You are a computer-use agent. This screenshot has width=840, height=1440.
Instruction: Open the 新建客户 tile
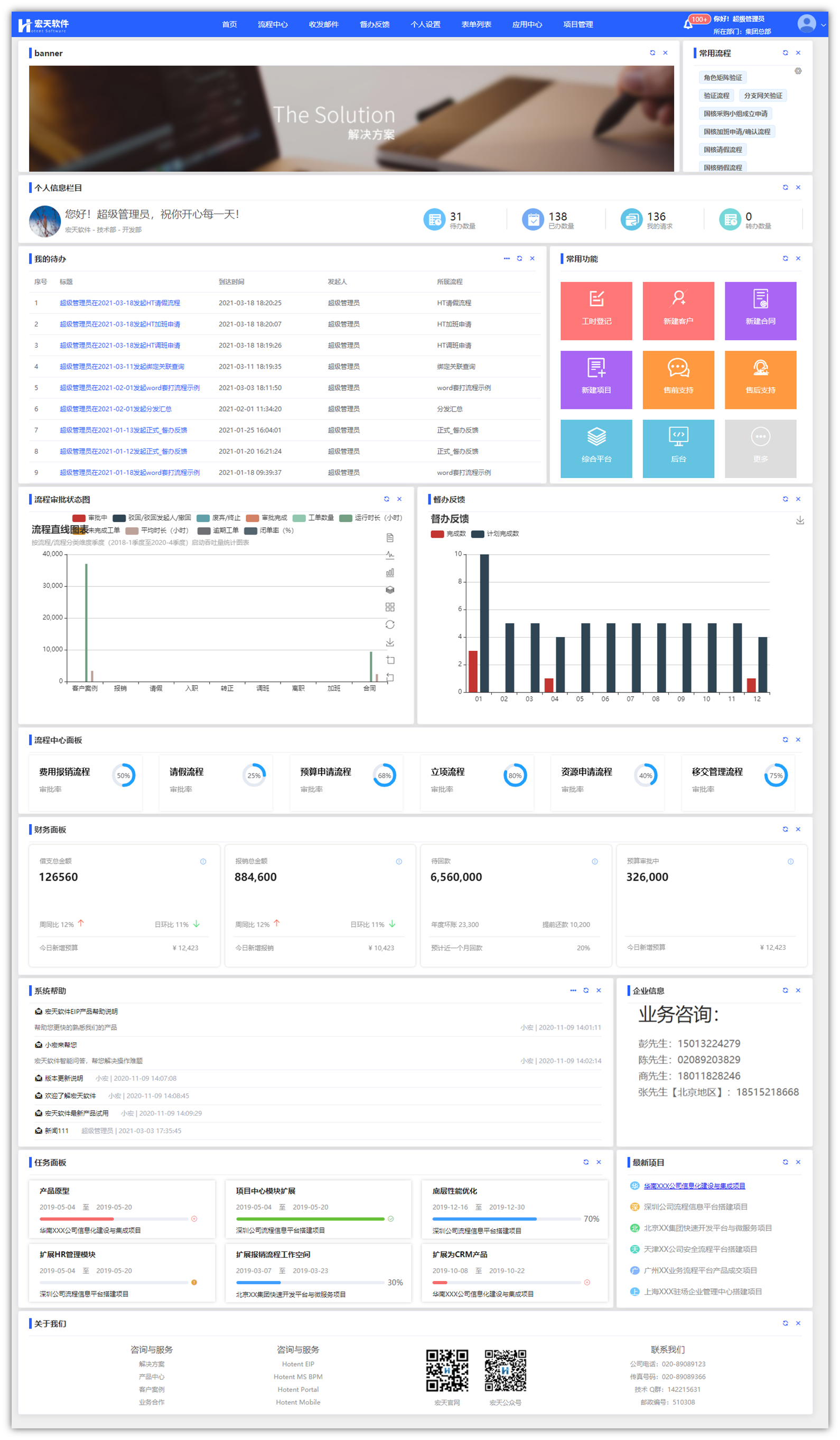click(678, 311)
